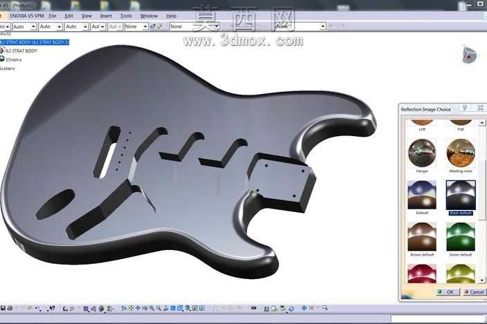Image resolution: width=487 pixels, height=324 pixels.
Task: Choose the yellow reflection sphere thumbnail
Action: pyautogui.click(x=461, y=274)
